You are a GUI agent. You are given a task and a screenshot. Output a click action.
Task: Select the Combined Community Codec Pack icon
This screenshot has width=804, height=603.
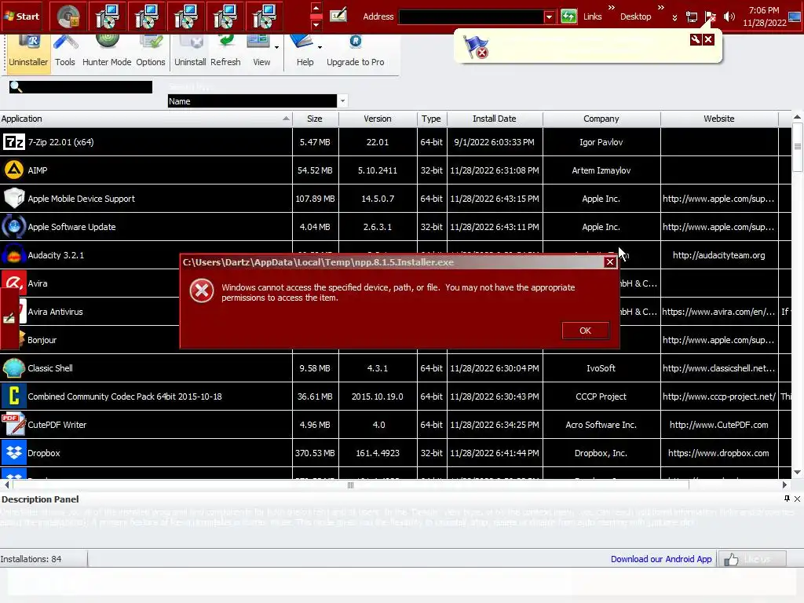(14, 397)
